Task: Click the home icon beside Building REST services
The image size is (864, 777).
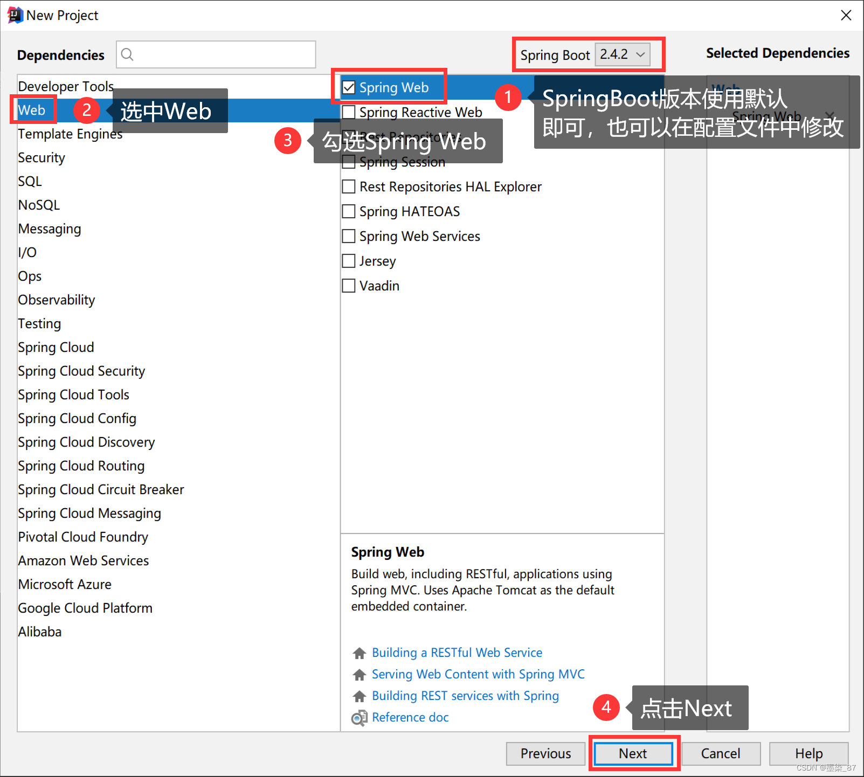Action: click(x=360, y=696)
